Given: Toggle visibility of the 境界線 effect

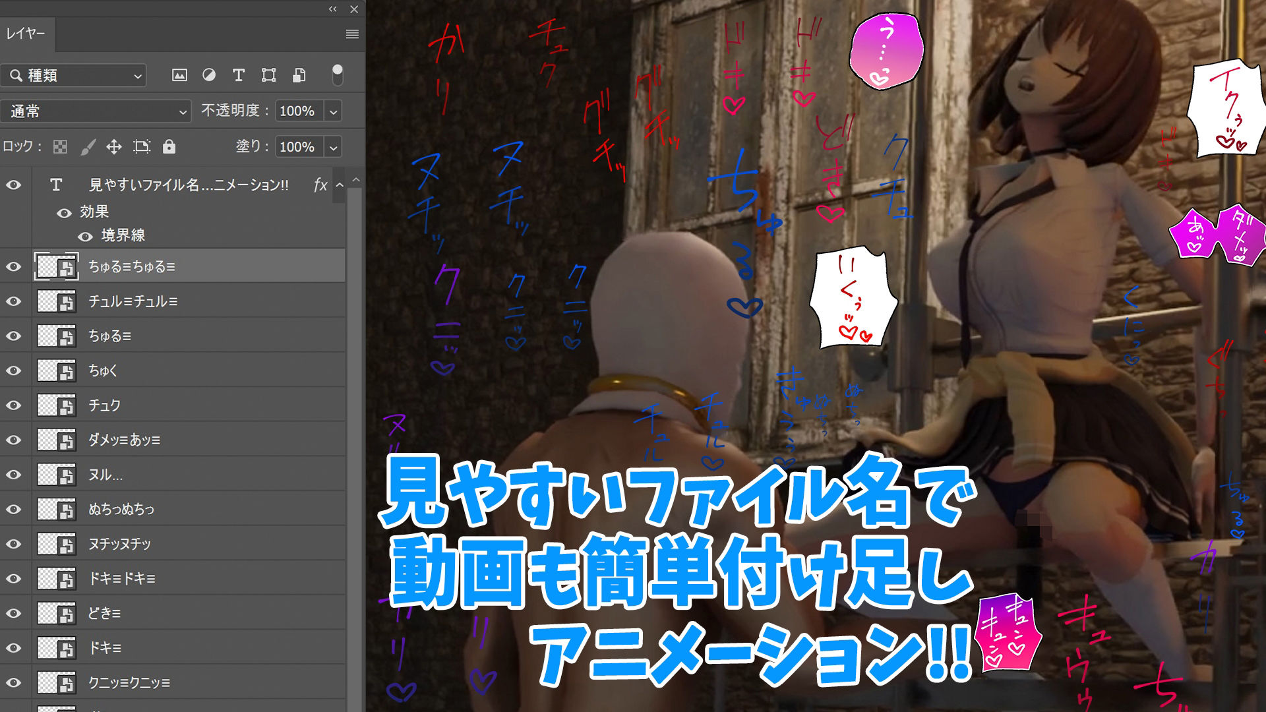Looking at the screenshot, I should coord(84,235).
